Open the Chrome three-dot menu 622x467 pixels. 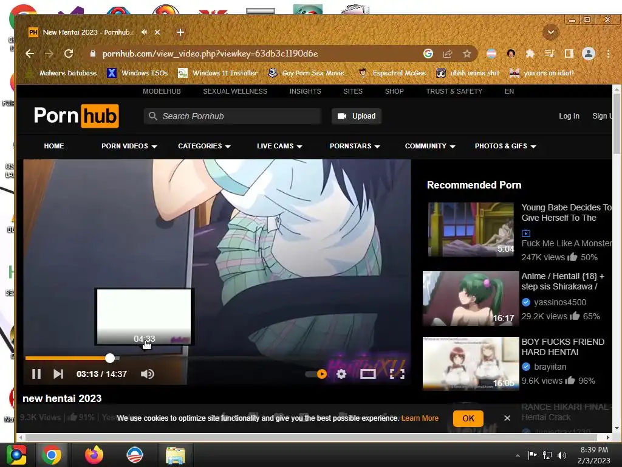point(608,54)
